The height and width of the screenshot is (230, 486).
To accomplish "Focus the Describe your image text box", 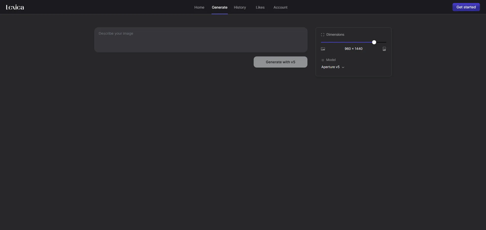I will pos(201,40).
